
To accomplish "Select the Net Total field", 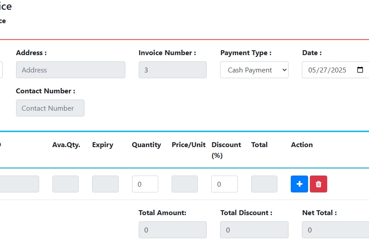I will tap(335, 230).
